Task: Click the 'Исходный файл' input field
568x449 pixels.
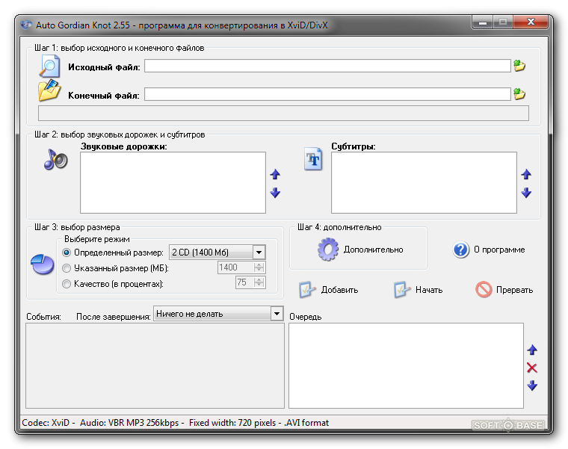Action: click(x=327, y=66)
